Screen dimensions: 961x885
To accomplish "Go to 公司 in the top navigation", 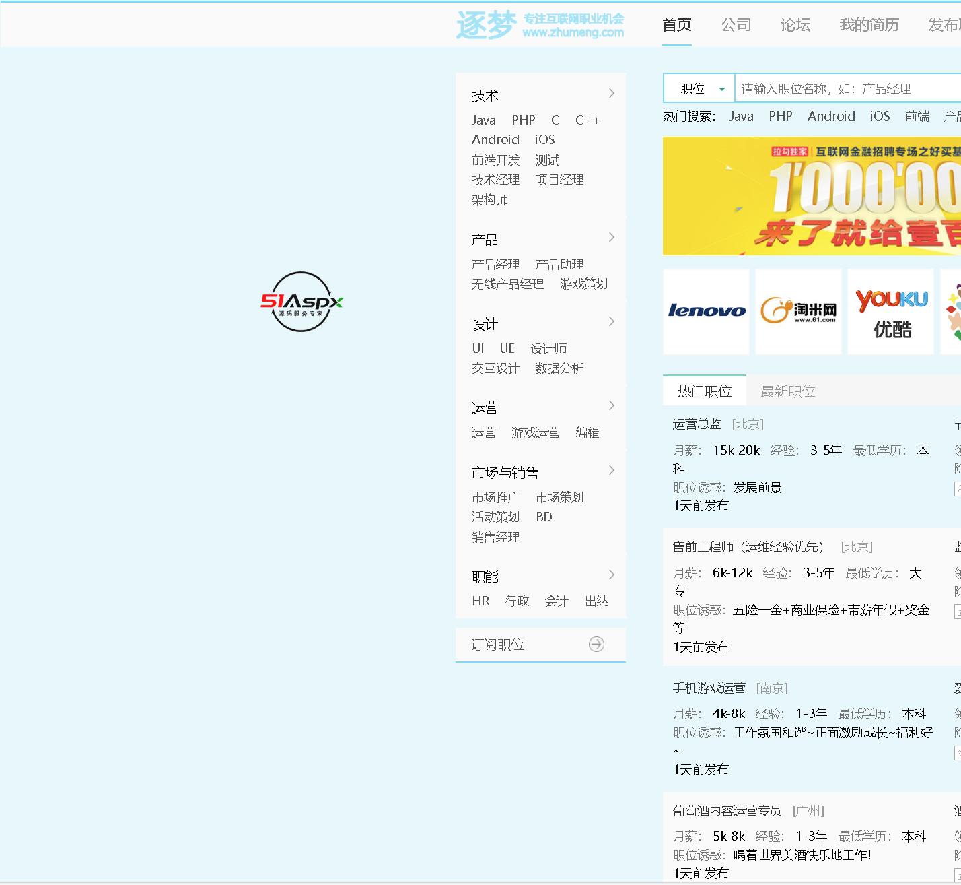I will [736, 25].
